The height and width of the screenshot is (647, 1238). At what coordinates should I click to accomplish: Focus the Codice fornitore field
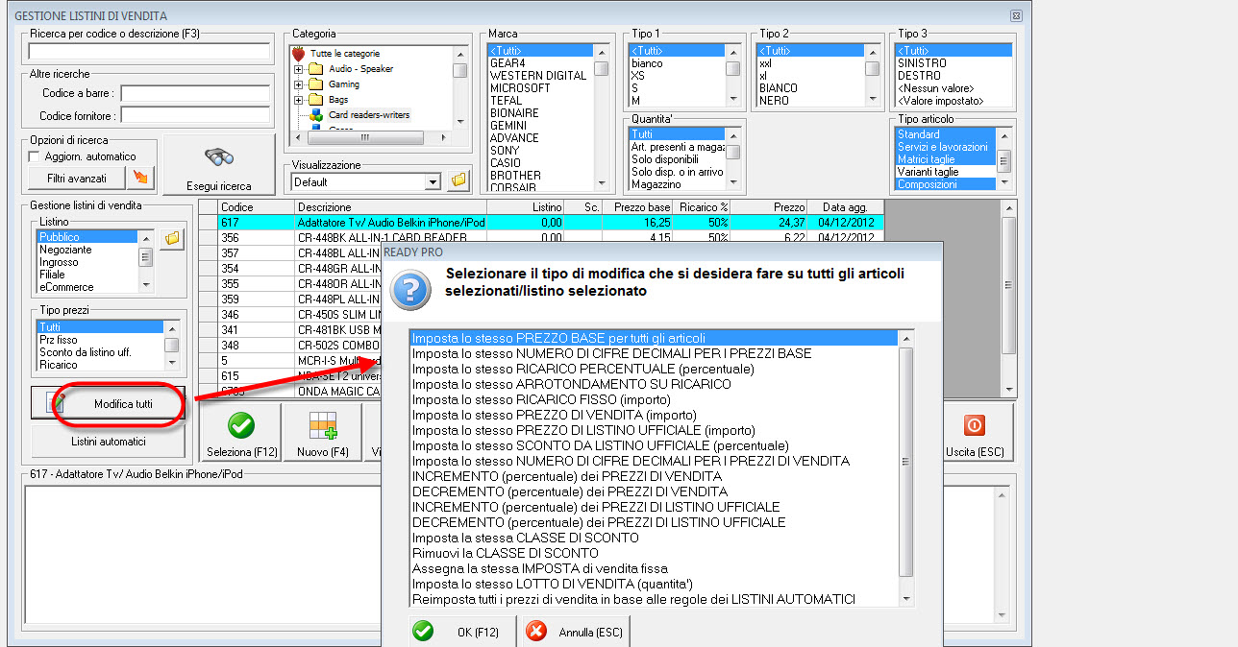(x=194, y=115)
